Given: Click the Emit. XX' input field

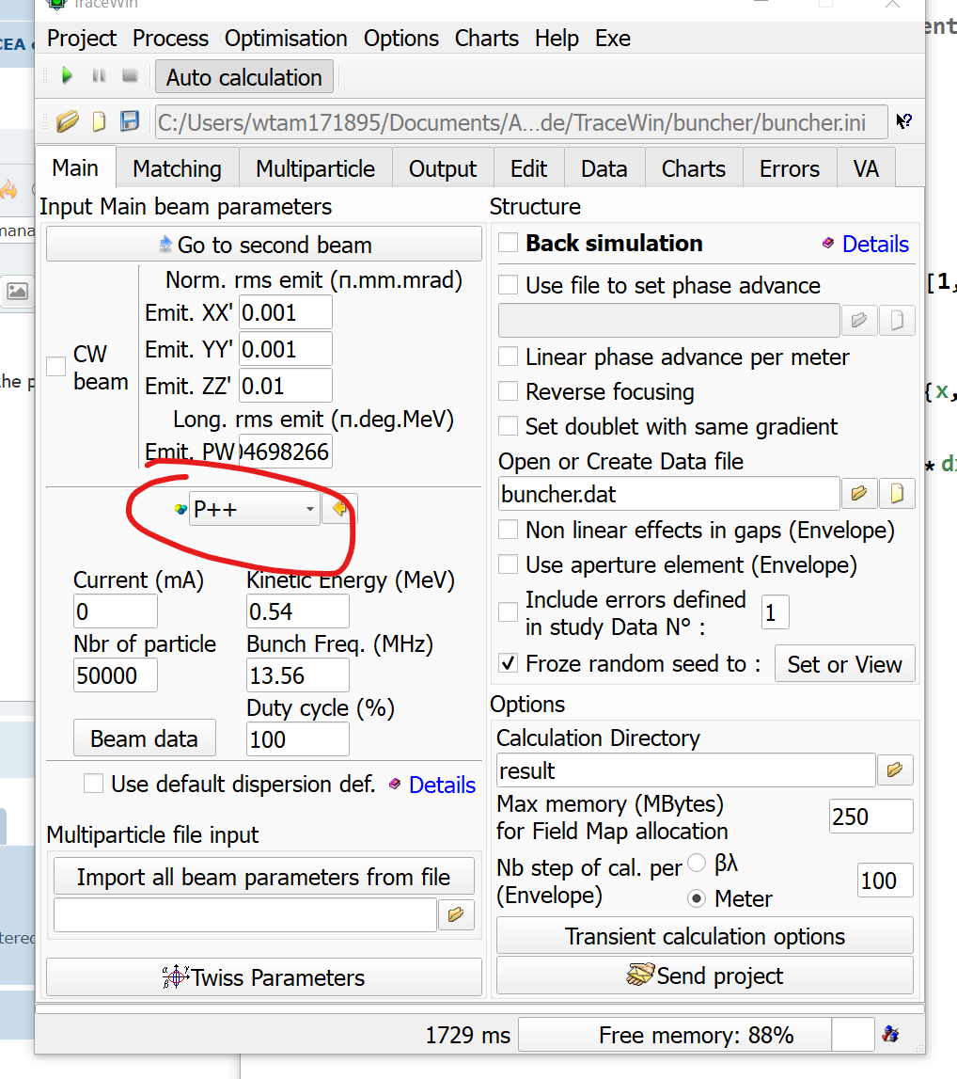Looking at the screenshot, I should pyautogui.click(x=286, y=312).
